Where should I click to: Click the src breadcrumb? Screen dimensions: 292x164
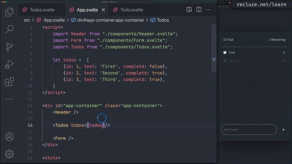tap(27, 20)
